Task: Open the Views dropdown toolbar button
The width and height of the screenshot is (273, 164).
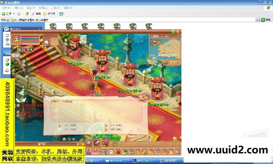Action: coord(62,14)
